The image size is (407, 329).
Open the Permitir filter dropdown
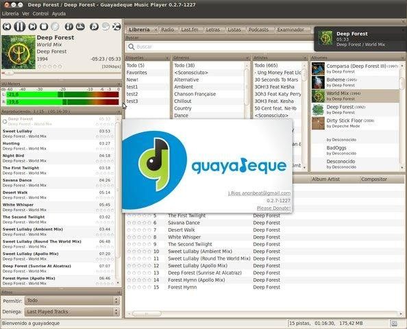(72, 301)
